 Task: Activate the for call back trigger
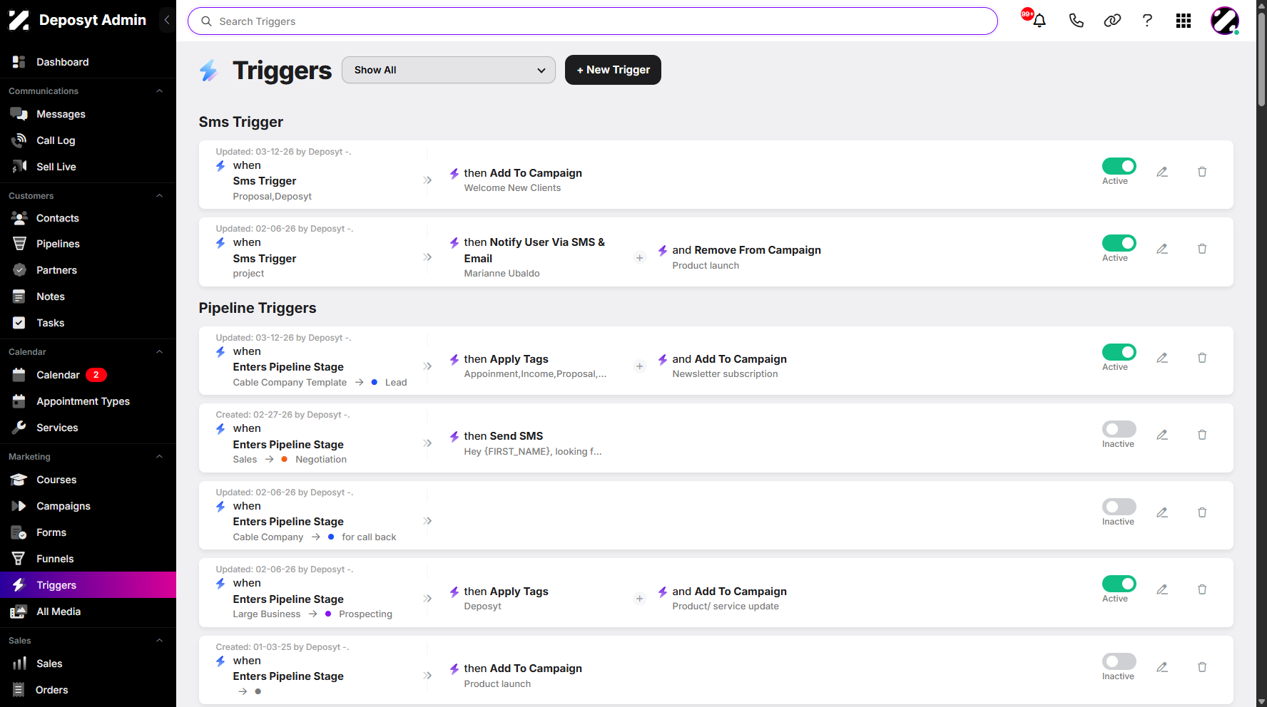tap(1119, 507)
